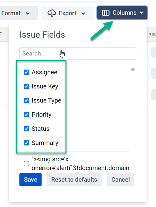
Task: Collapse the Columns dropdown chevron
Action: [x=142, y=13]
